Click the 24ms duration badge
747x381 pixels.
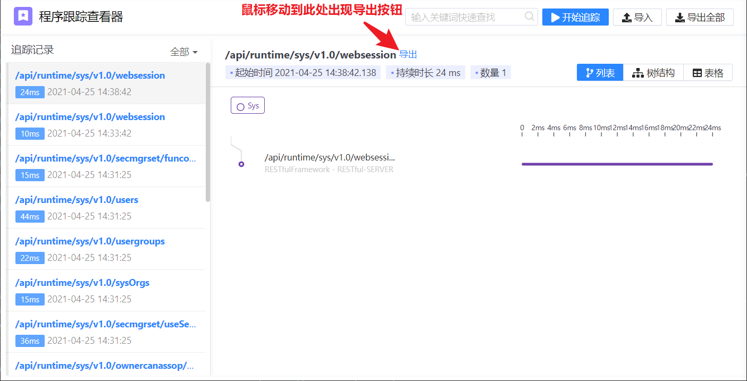point(30,92)
